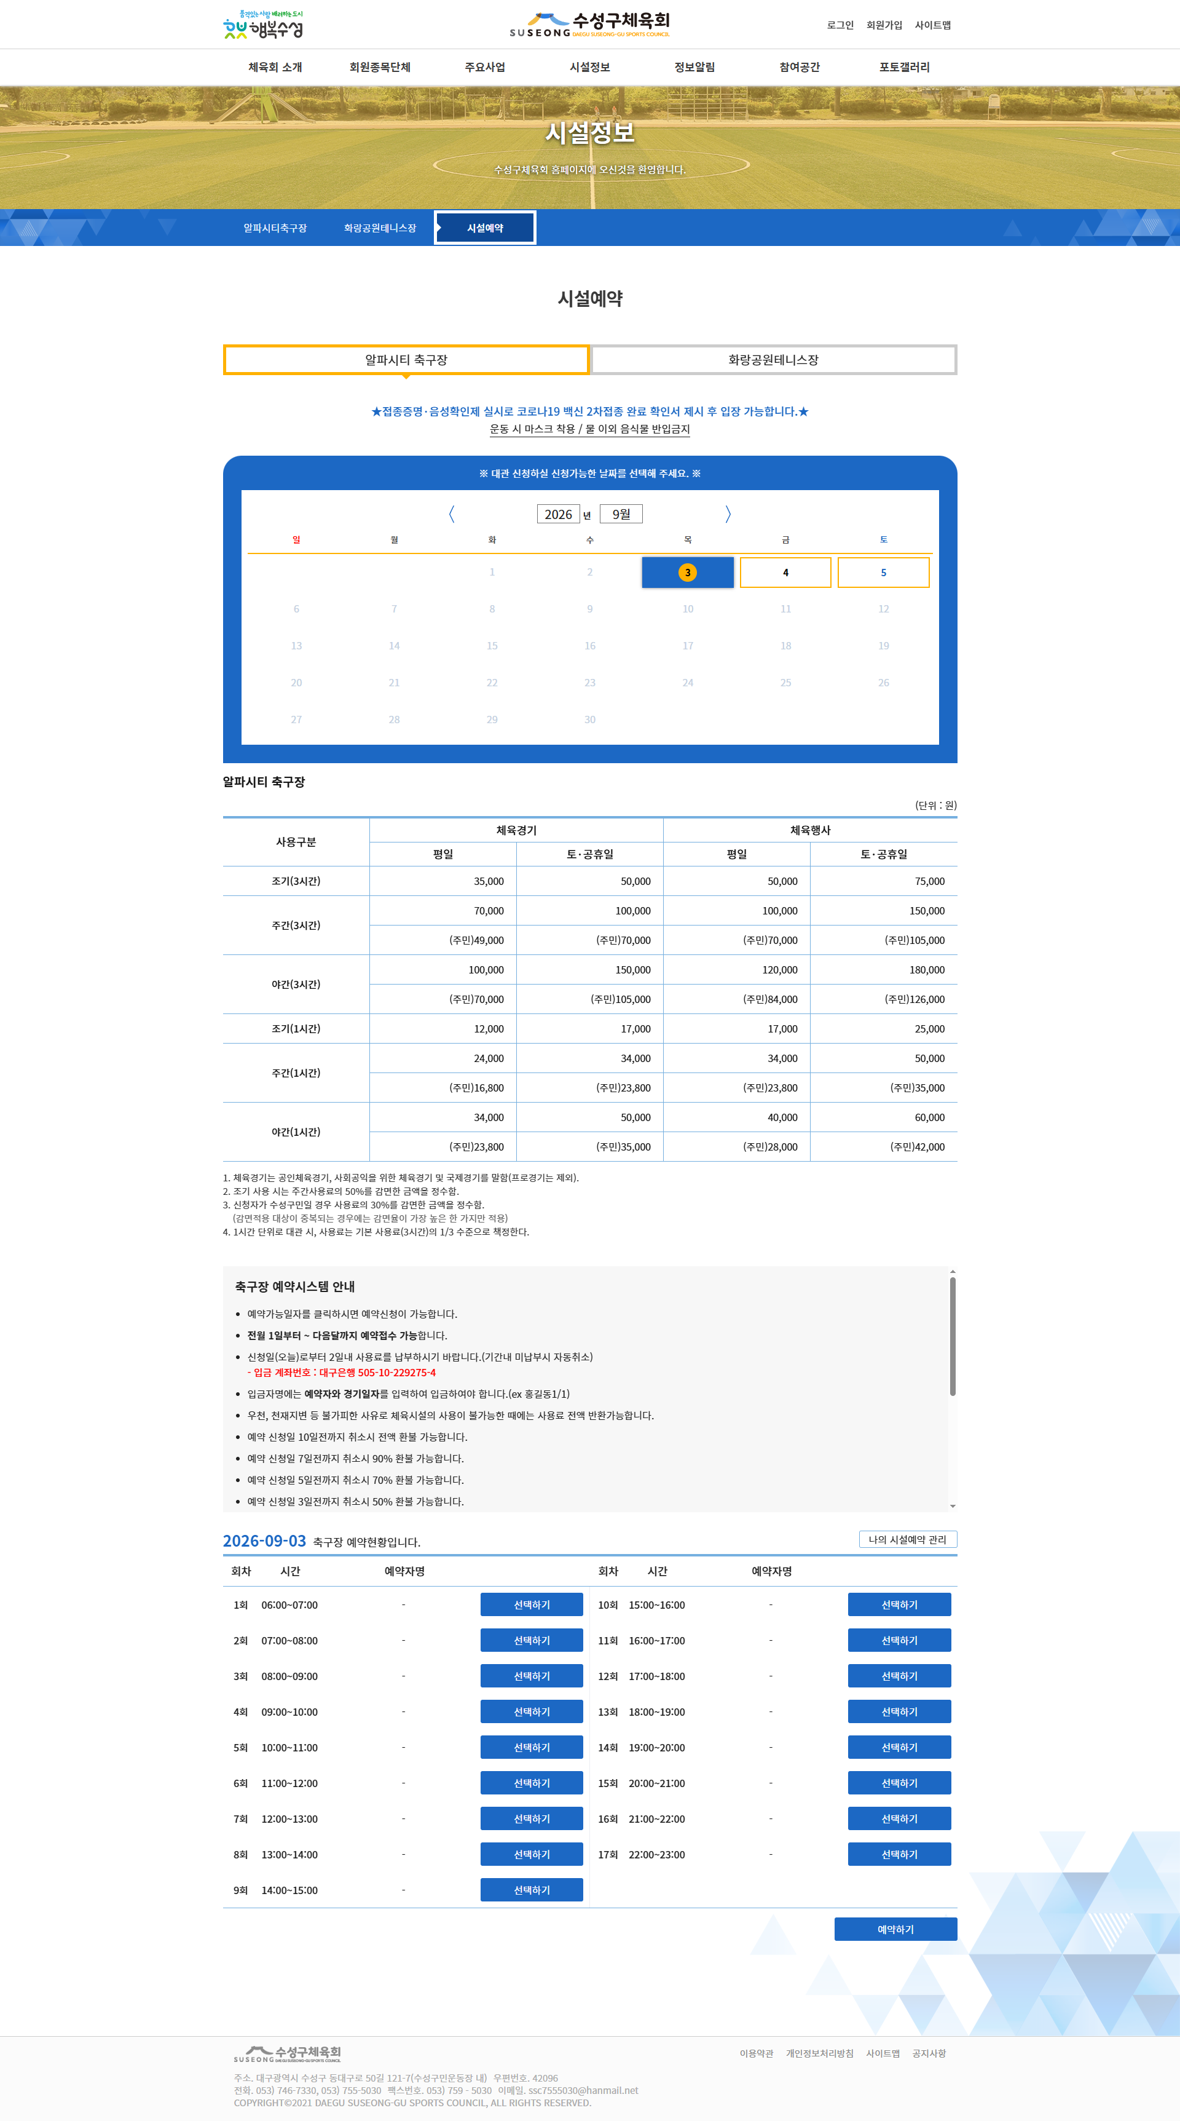Open the year 2026 selector
Viewport: 1180px width, 2121px height.
point(558,513)
